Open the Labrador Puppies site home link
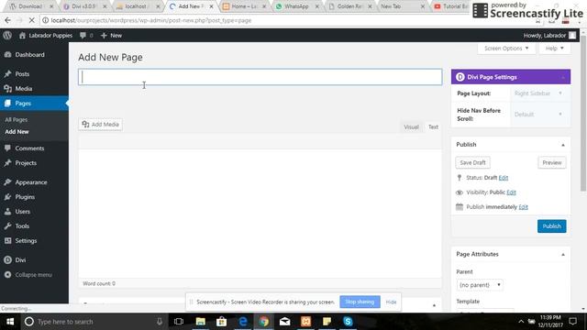This screenshot has height=330, width=587. tap(46, 35)
